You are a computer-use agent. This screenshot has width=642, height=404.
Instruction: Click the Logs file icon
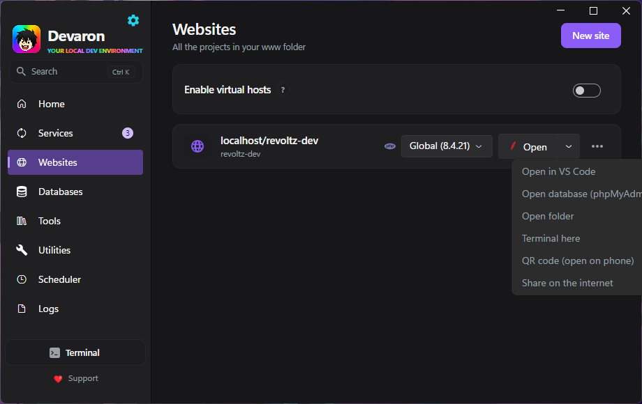pyautogui.click(x=22, y=309)
